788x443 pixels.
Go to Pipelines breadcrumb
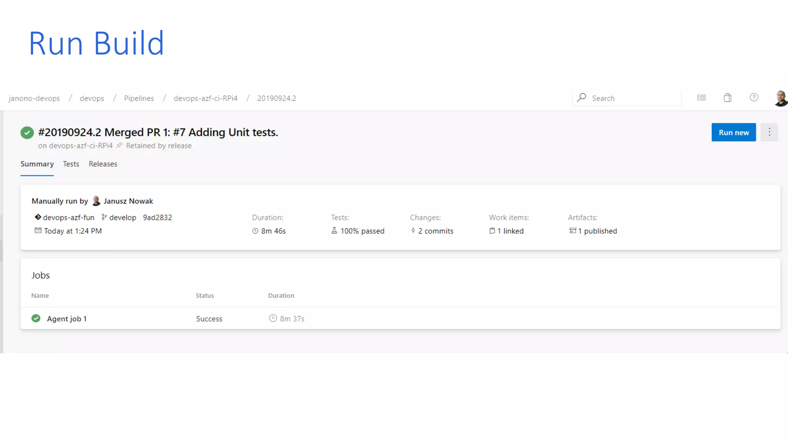139,98
